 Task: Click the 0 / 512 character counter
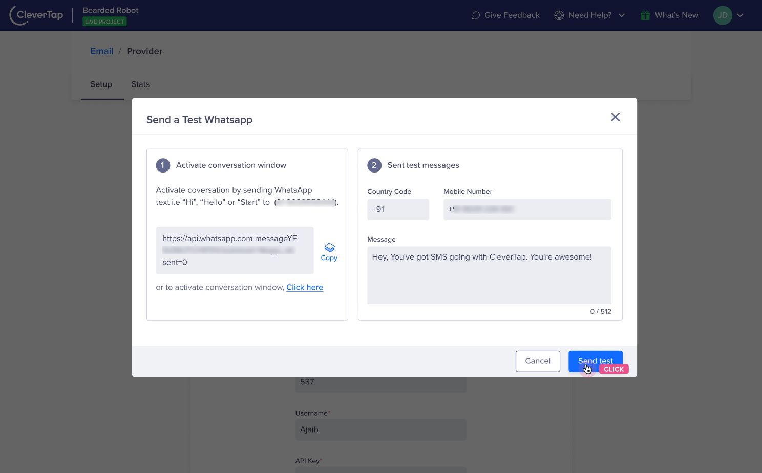[x=601, y=311]
